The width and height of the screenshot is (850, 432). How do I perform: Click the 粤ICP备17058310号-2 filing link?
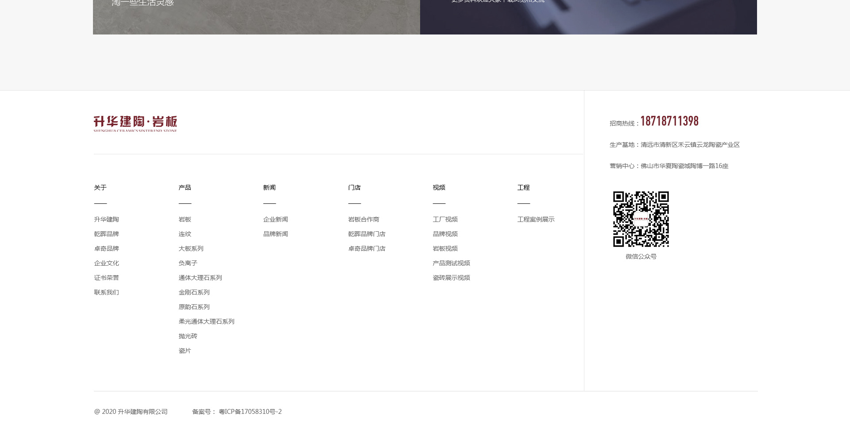click(x=250, y=412)
